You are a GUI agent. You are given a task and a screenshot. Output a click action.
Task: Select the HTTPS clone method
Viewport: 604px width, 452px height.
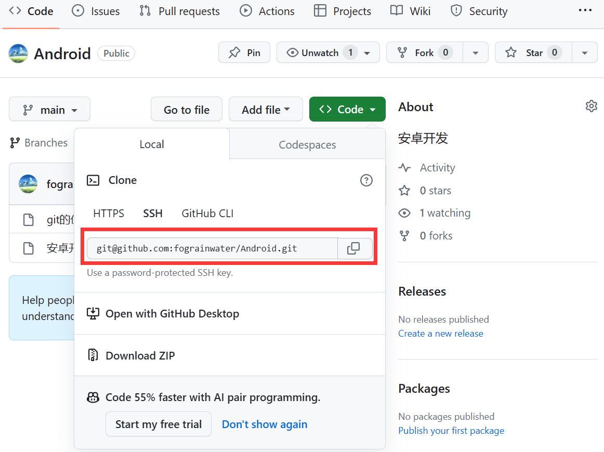109,214
